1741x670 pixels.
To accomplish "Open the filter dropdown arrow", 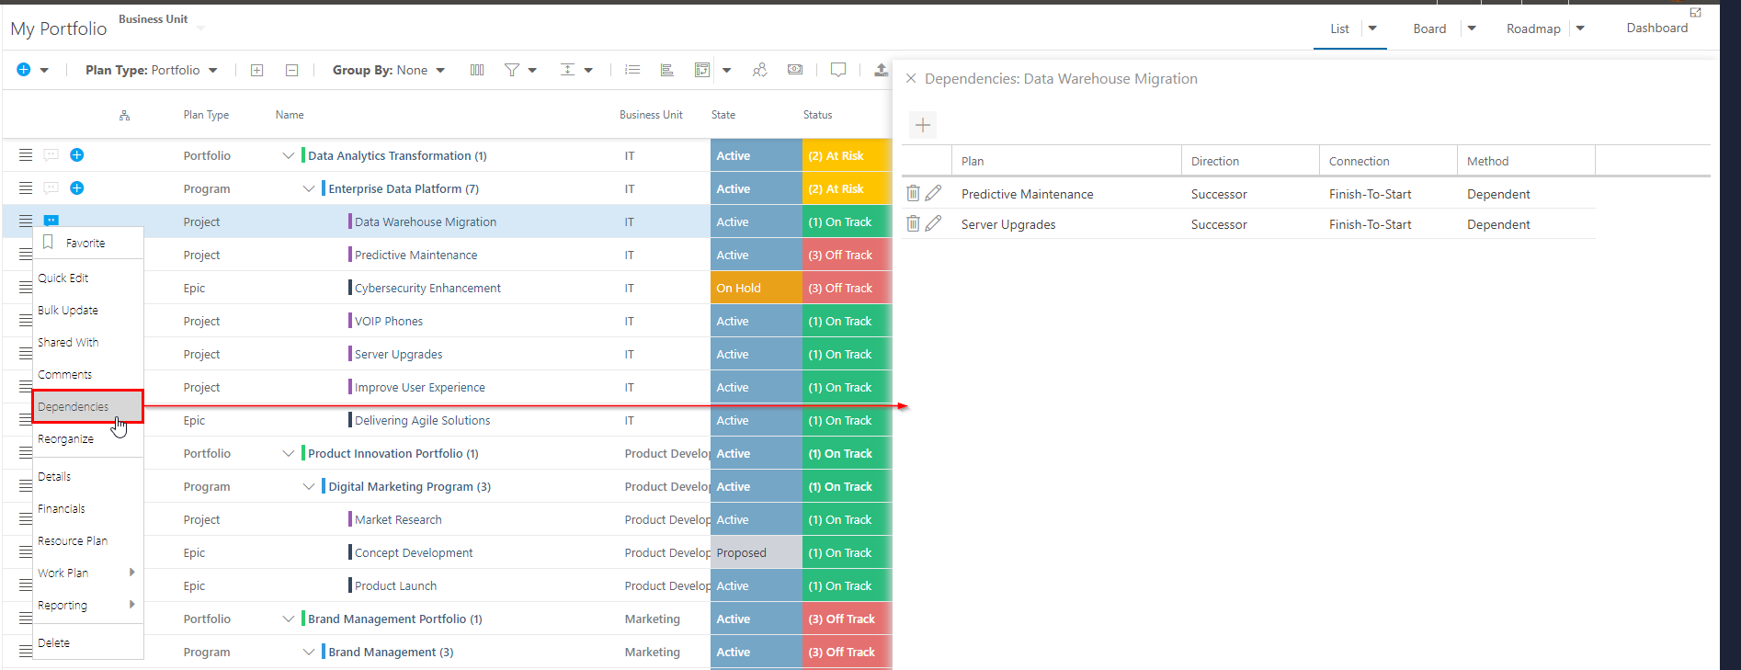I will click(x=532, y=71).
